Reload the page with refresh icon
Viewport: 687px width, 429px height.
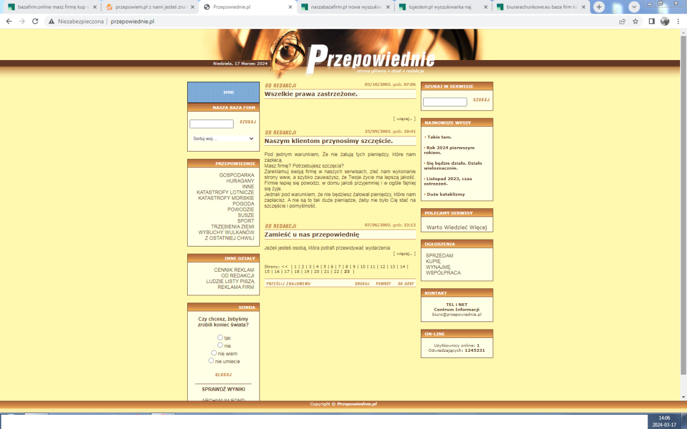35,21
